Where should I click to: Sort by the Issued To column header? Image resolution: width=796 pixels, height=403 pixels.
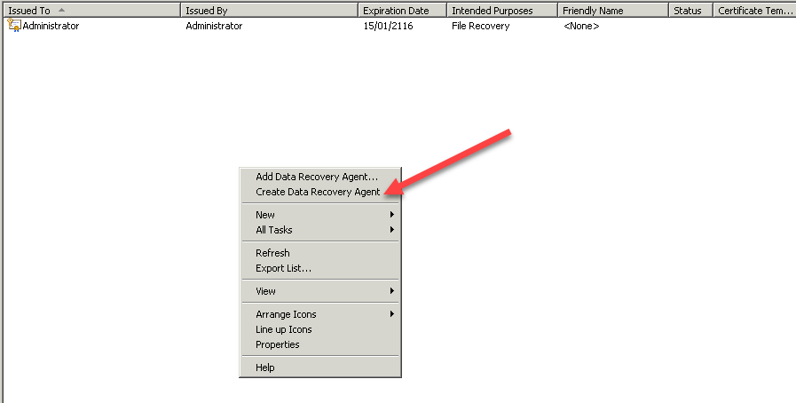tap(89, 11)
